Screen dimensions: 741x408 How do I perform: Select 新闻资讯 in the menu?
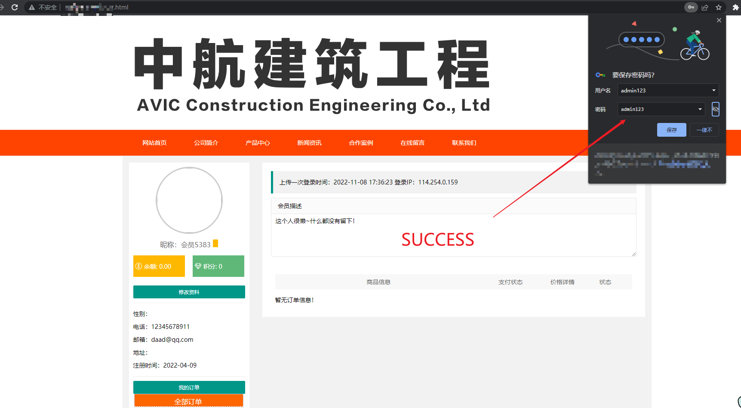[309, 143]
